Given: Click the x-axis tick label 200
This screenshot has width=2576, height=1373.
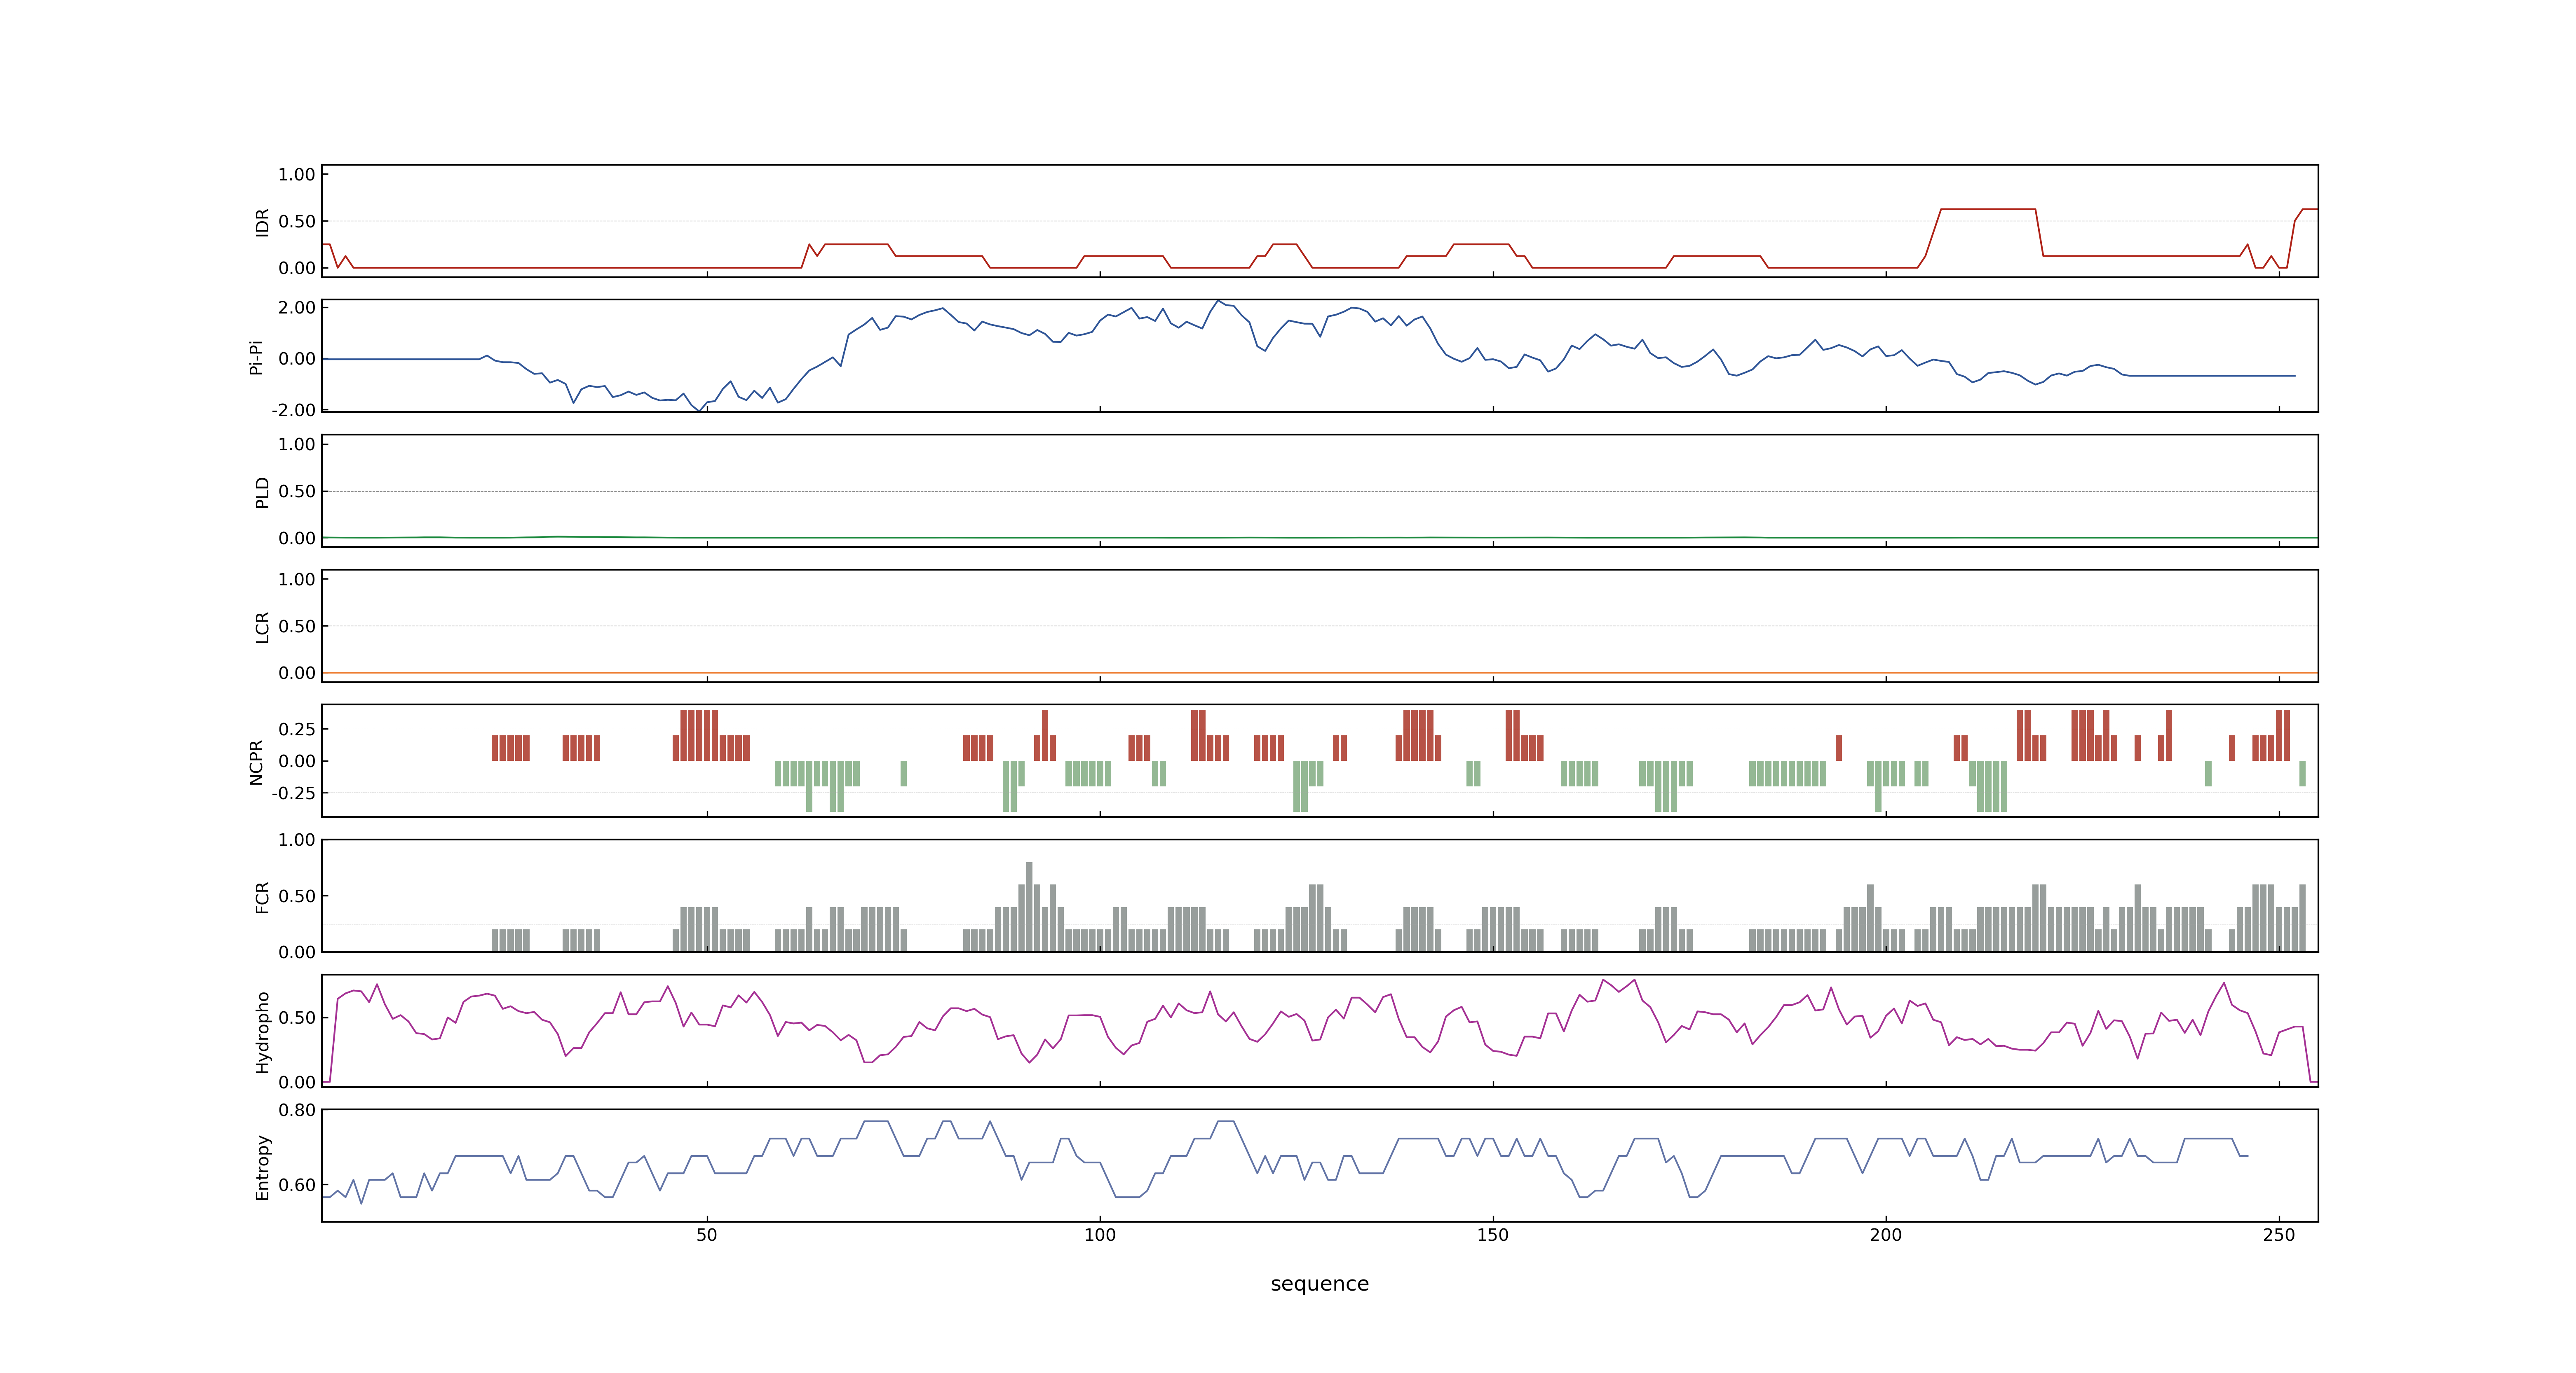Looking at the screenshot, I should click(1886, 1235).
